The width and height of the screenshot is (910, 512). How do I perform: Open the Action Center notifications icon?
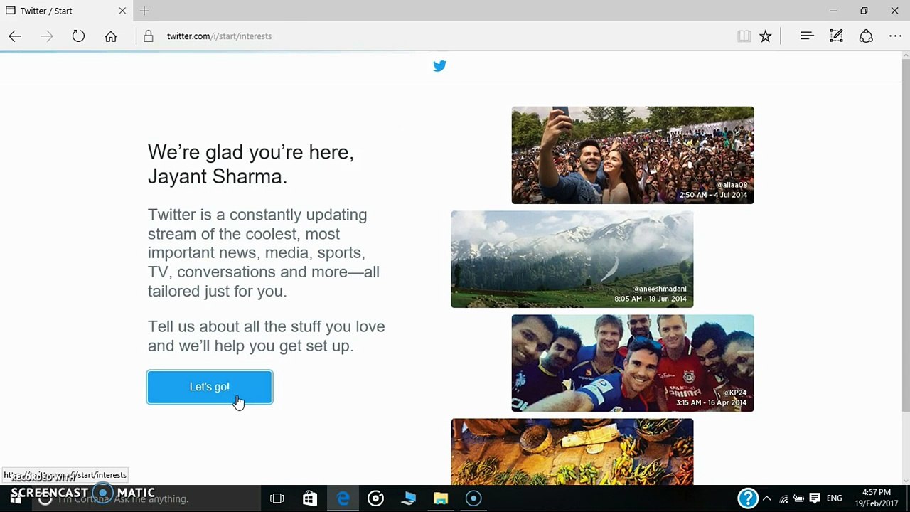(x=815, y=498)
